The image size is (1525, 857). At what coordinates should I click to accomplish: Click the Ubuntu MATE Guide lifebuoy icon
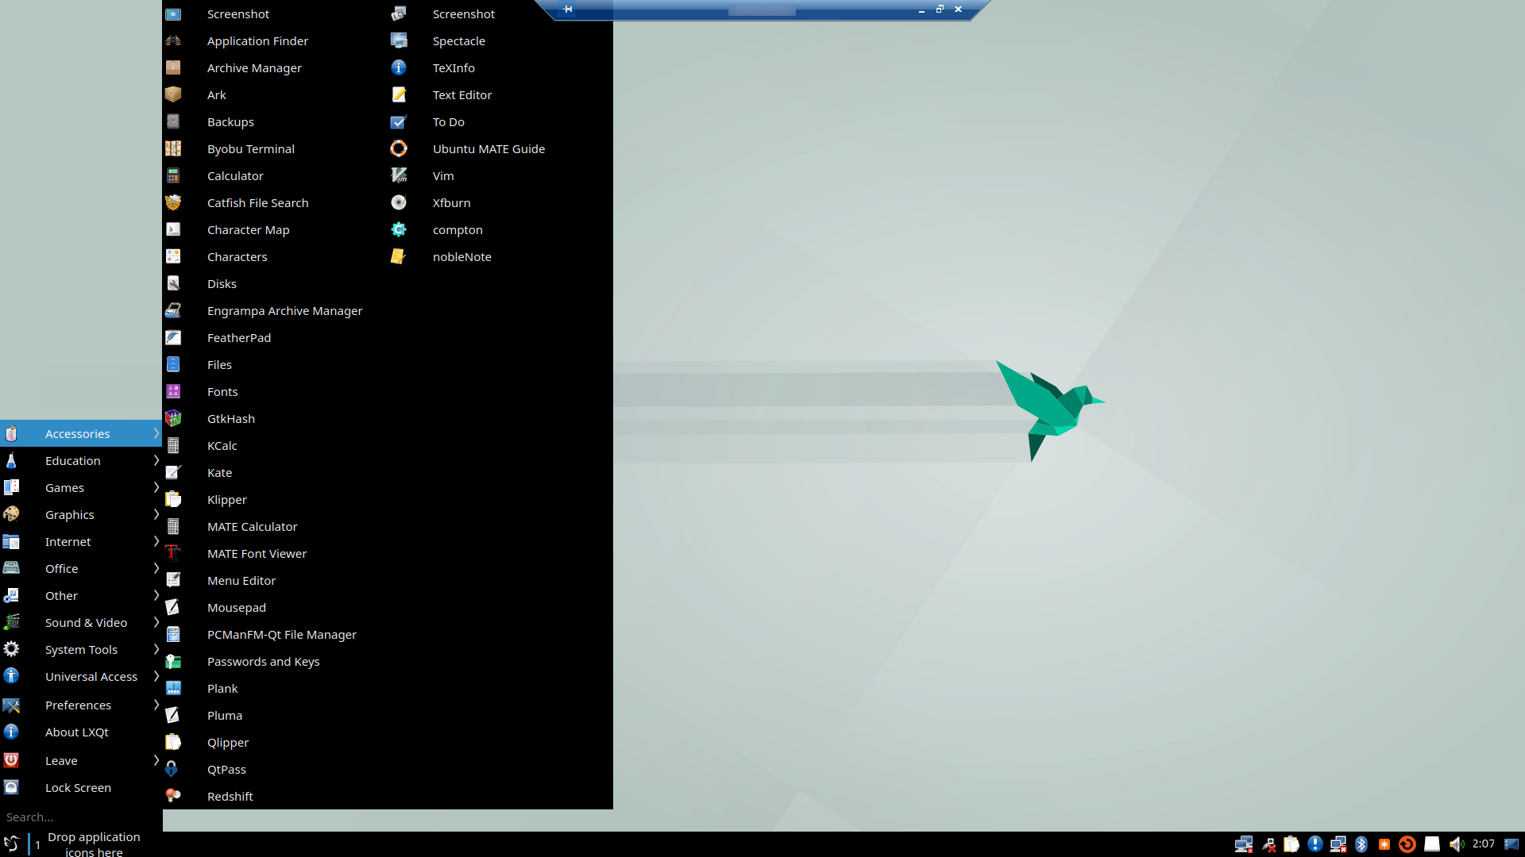(399, 149)
